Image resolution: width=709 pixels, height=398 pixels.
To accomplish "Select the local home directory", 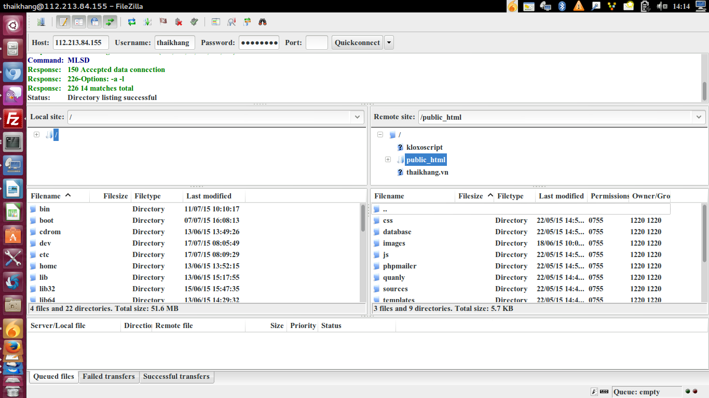I will (x=48, y=266).
